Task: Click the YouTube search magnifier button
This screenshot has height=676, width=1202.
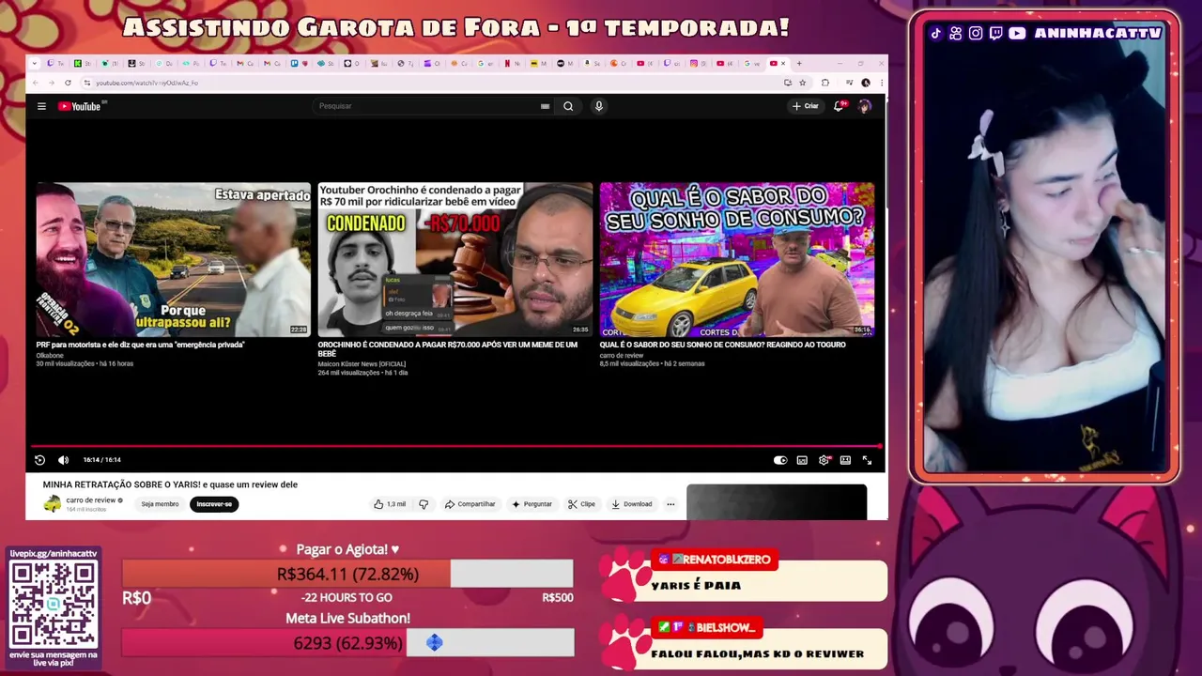Action: [x=568, y=106]
